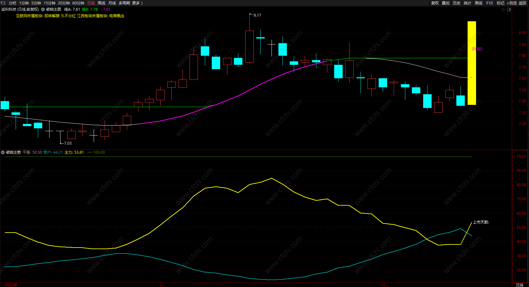The width and height of the screenshot is (529, 287).
Task: Open the 破晓主图 indicator dropdown arrow
Action: click(x=43, y=9)
